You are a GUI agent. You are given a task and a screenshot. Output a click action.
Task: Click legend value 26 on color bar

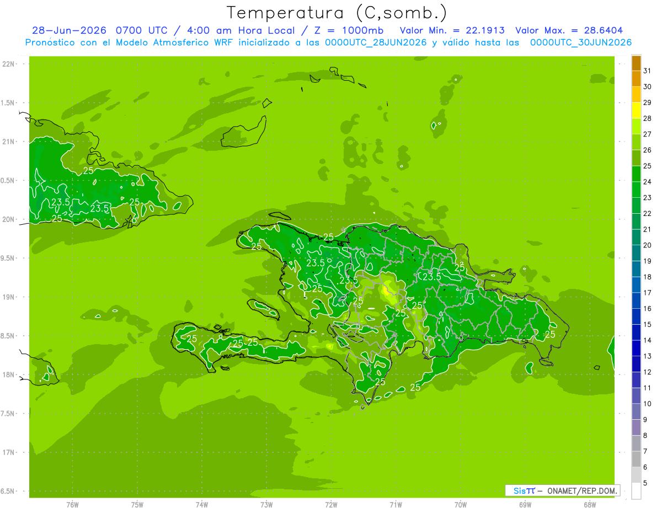coord(647,150)
